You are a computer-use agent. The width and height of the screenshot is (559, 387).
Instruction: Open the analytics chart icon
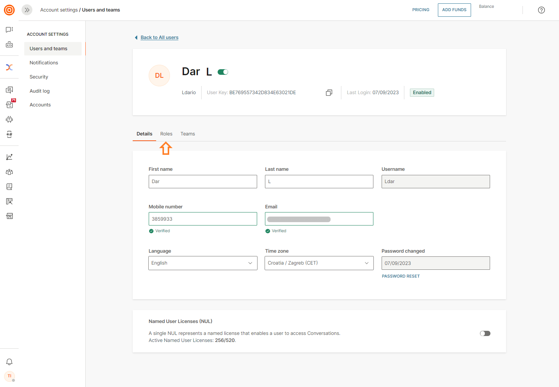[x=9, y=157]
